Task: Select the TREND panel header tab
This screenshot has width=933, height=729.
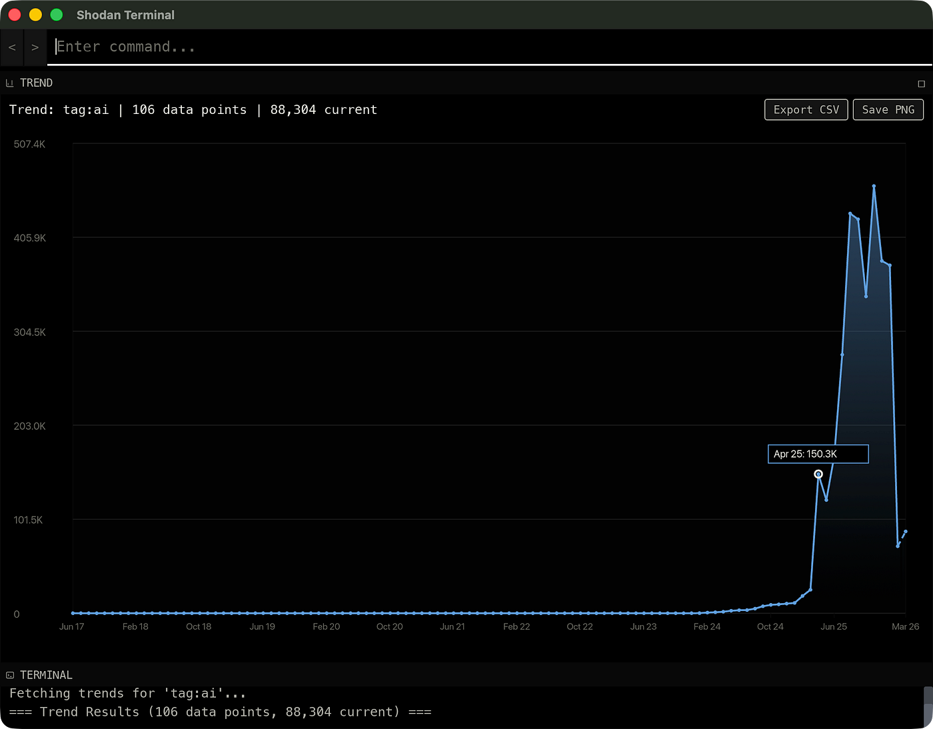Action: pos(36,83)
